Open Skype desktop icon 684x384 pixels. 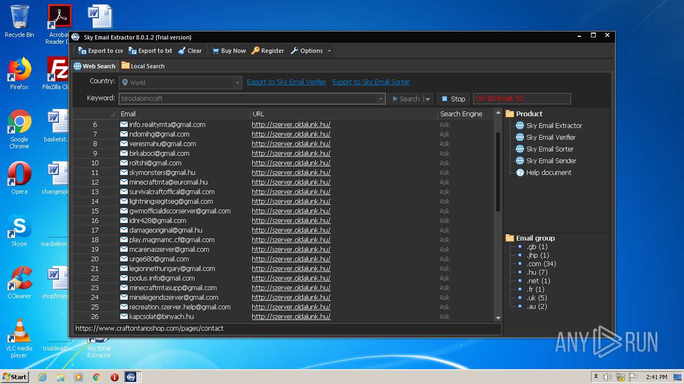[19, 230]
